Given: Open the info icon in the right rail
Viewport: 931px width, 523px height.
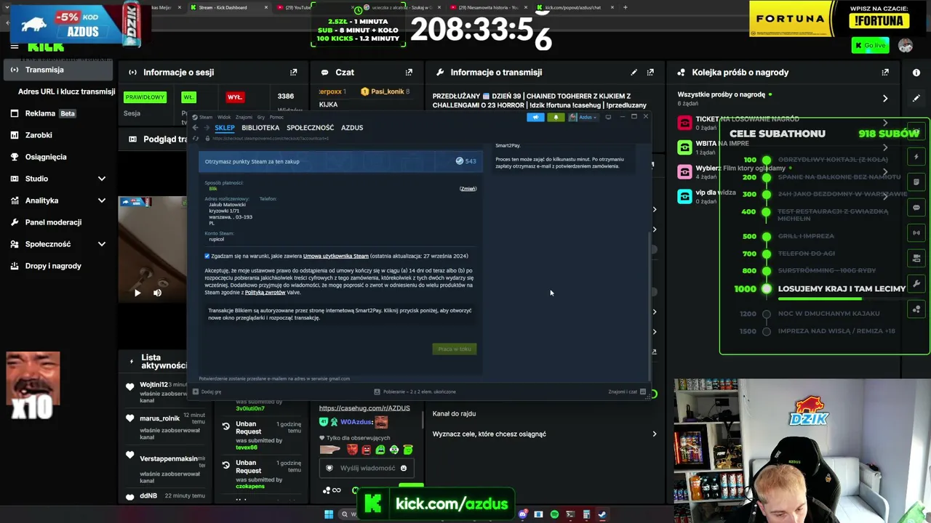Looking at the screenshot, I should (x=916, y=73).
